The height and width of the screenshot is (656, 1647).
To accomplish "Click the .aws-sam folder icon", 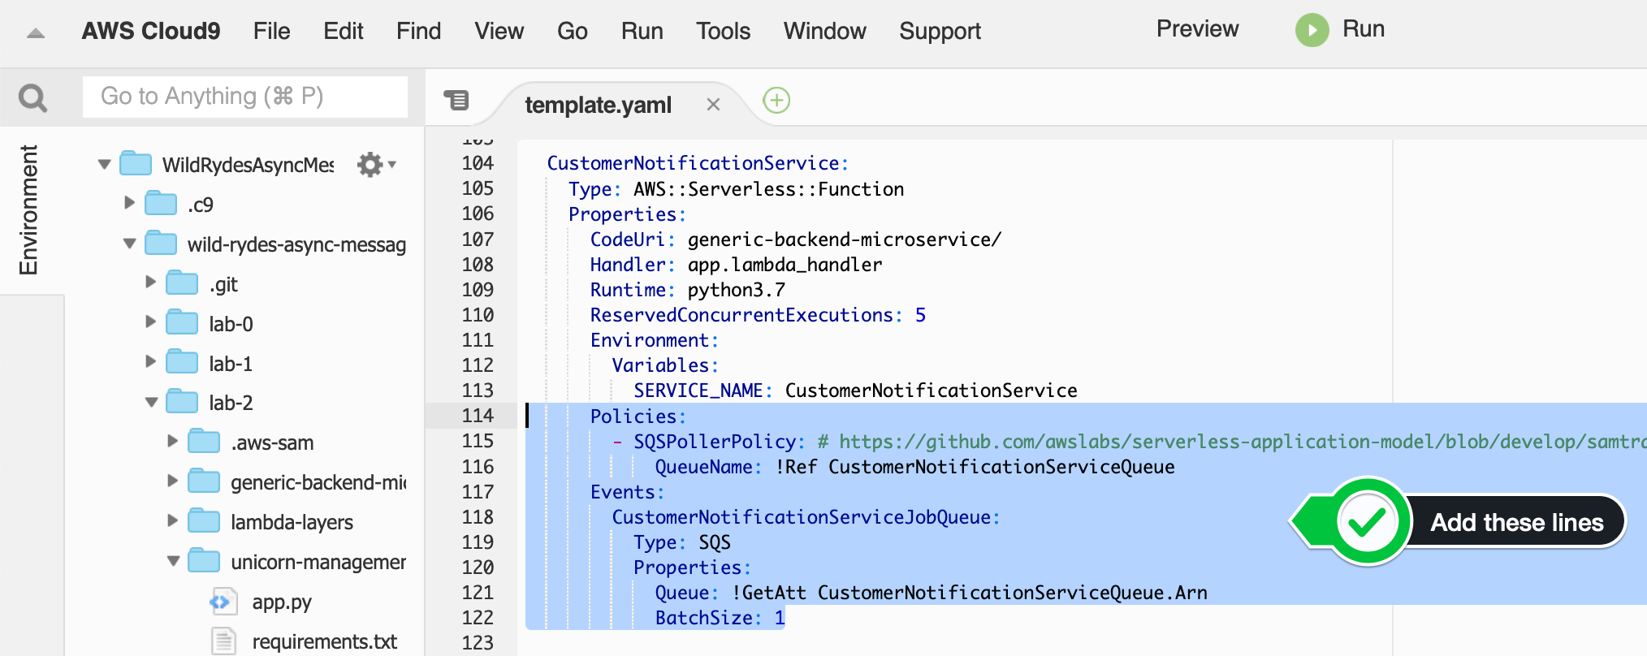I will (204, 442).
